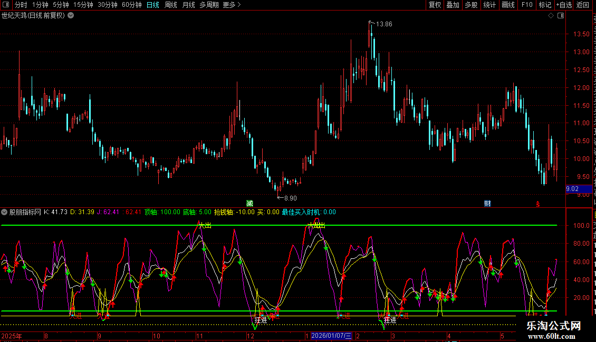Viewport: 596px width, 342px height.
Task: Click the 标记 mark button
Action: [545, 5]
